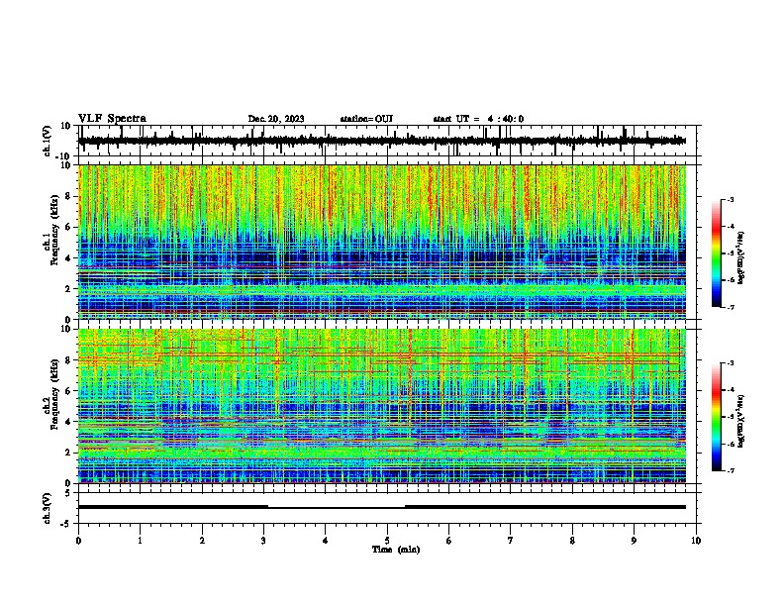Image resolution: width=784 pixels, height=606 pixels.
Task: Click the ch.2 spectrogram color scale bar
Action: coord(716,417)
